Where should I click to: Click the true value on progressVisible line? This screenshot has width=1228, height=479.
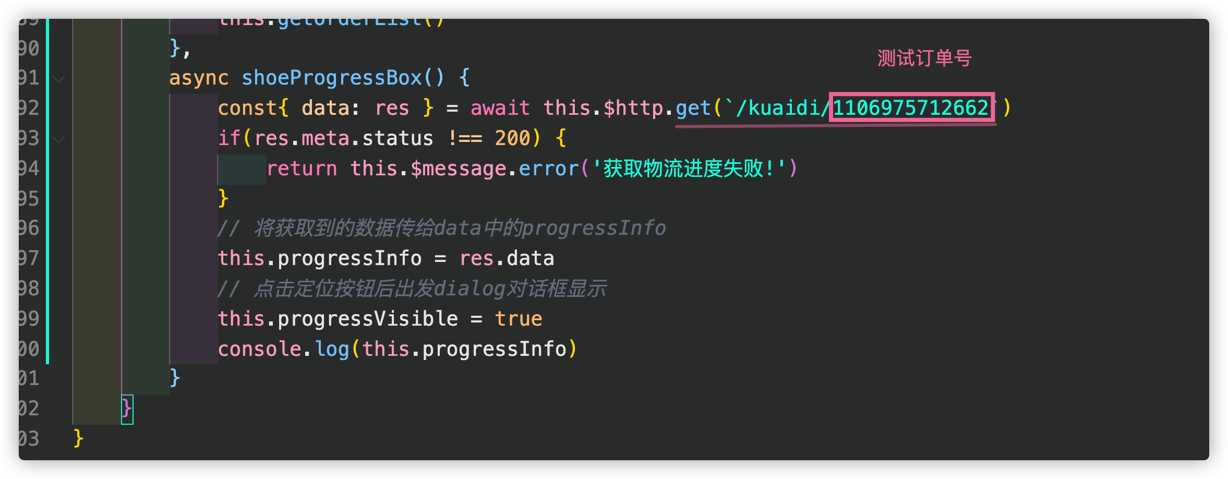(519, 319)
